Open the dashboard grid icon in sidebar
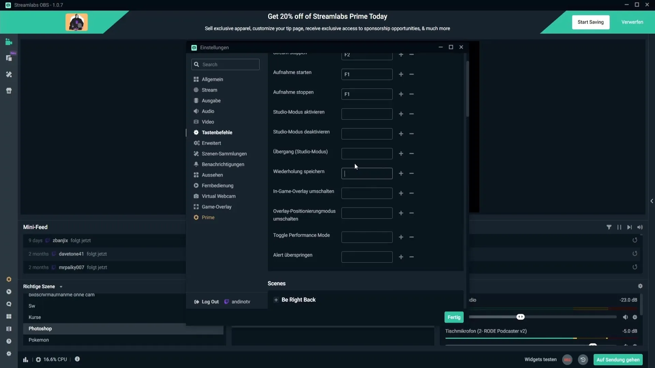 click(9, 317)
